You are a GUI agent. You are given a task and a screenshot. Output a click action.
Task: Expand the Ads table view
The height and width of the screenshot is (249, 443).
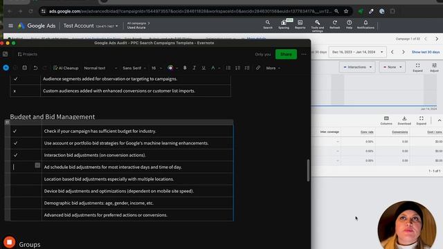click(422, 120)
